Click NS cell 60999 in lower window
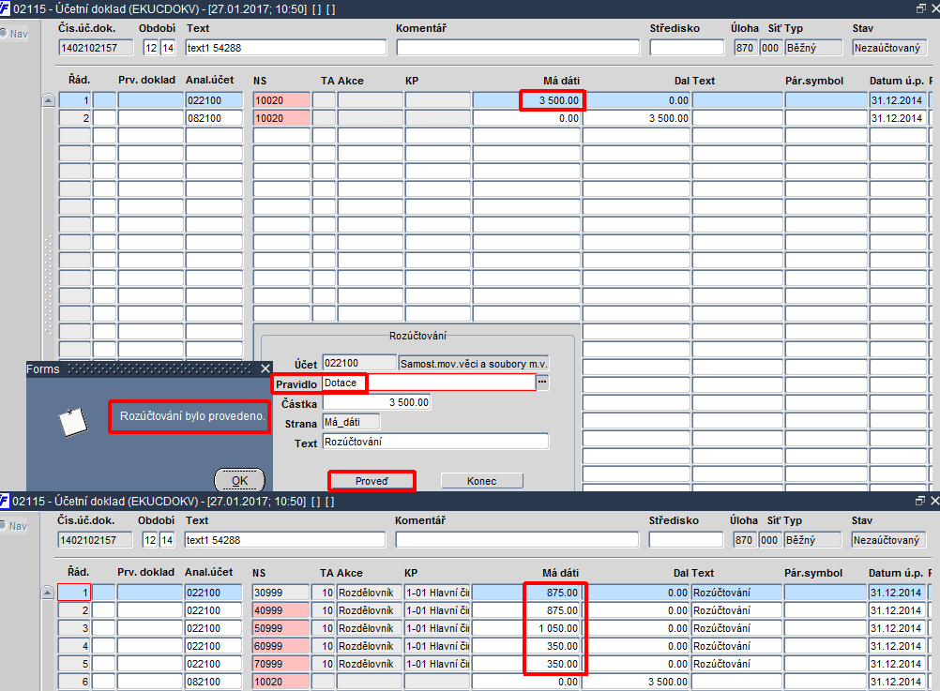 280,646
